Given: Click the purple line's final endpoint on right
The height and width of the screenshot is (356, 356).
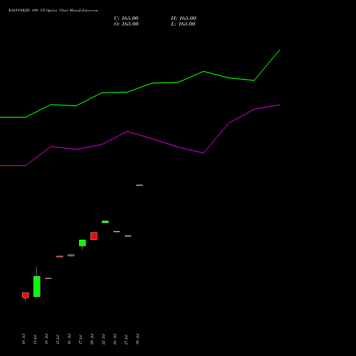Looking at the screenshot, I should click(280, 105).
